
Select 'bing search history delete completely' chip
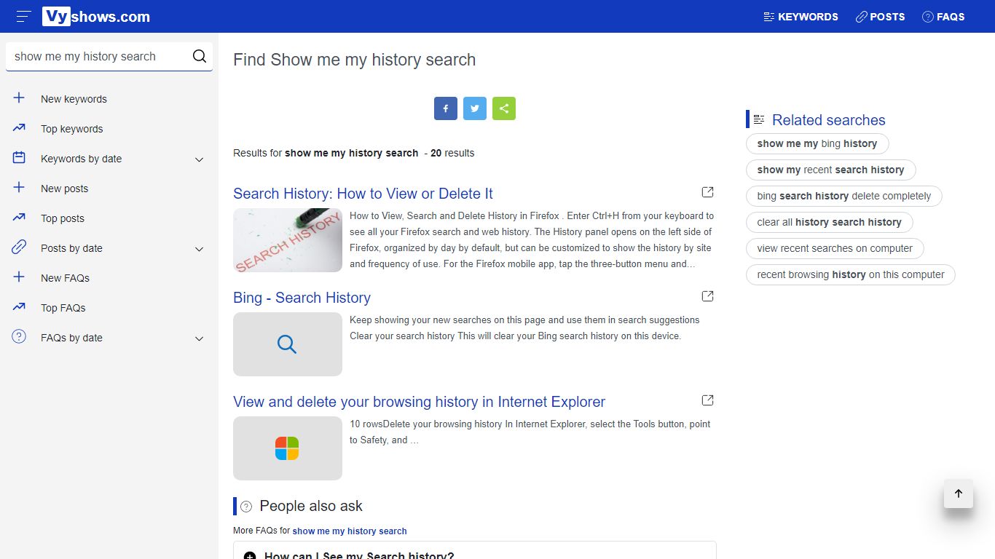[x=844, y=196]
